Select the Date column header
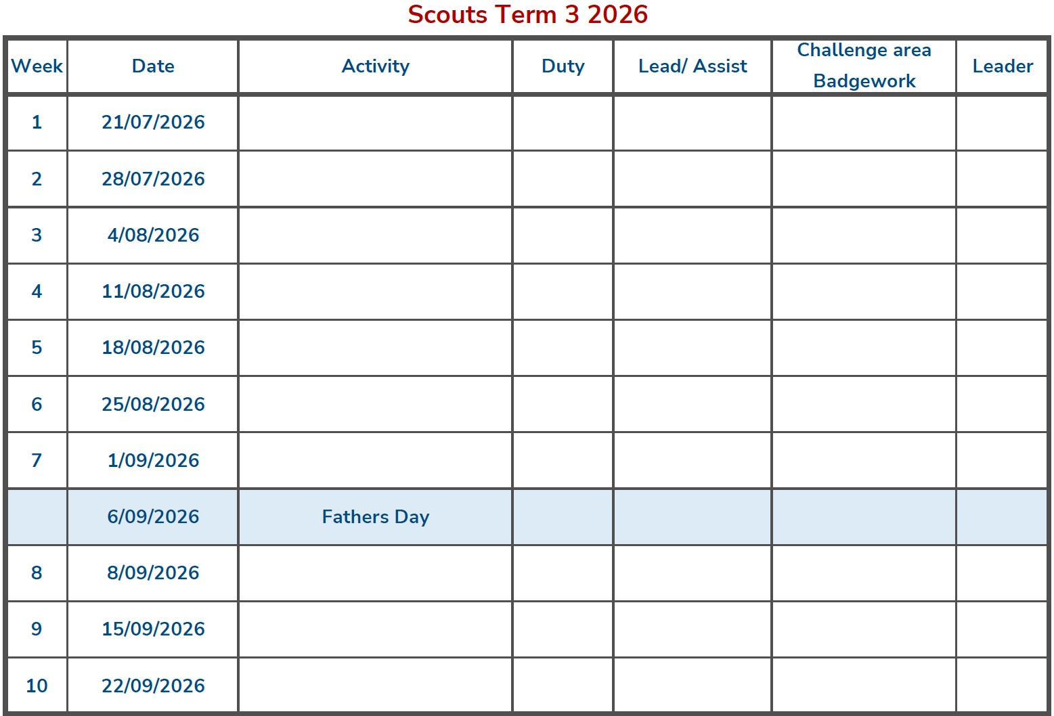The image size is (1054, 716). 153,66
